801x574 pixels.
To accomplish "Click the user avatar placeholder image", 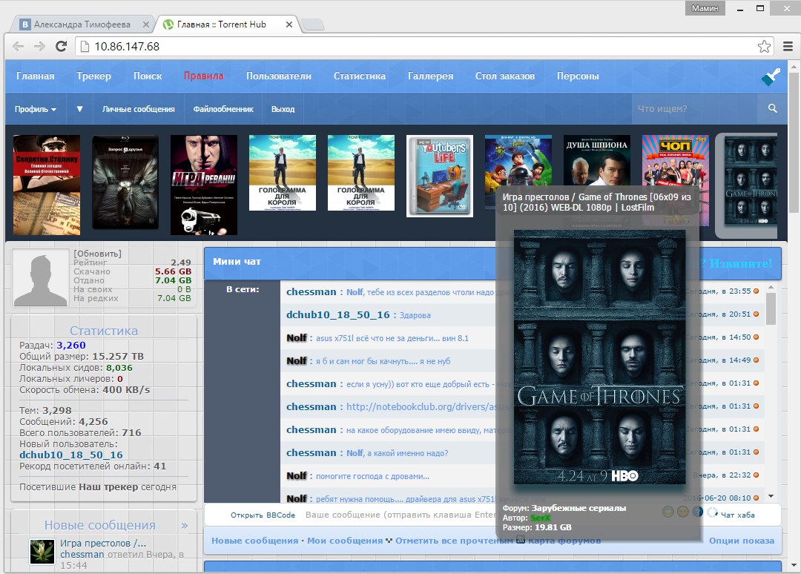I will (42, 277).
